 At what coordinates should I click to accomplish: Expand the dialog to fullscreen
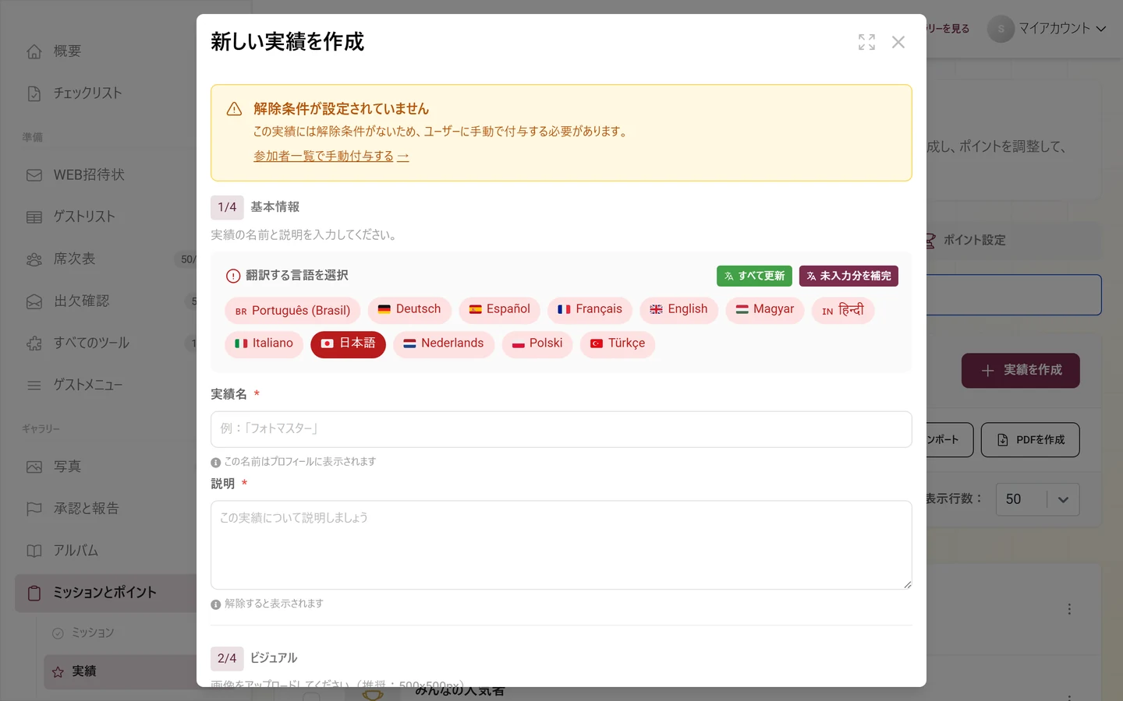[866, 42]
